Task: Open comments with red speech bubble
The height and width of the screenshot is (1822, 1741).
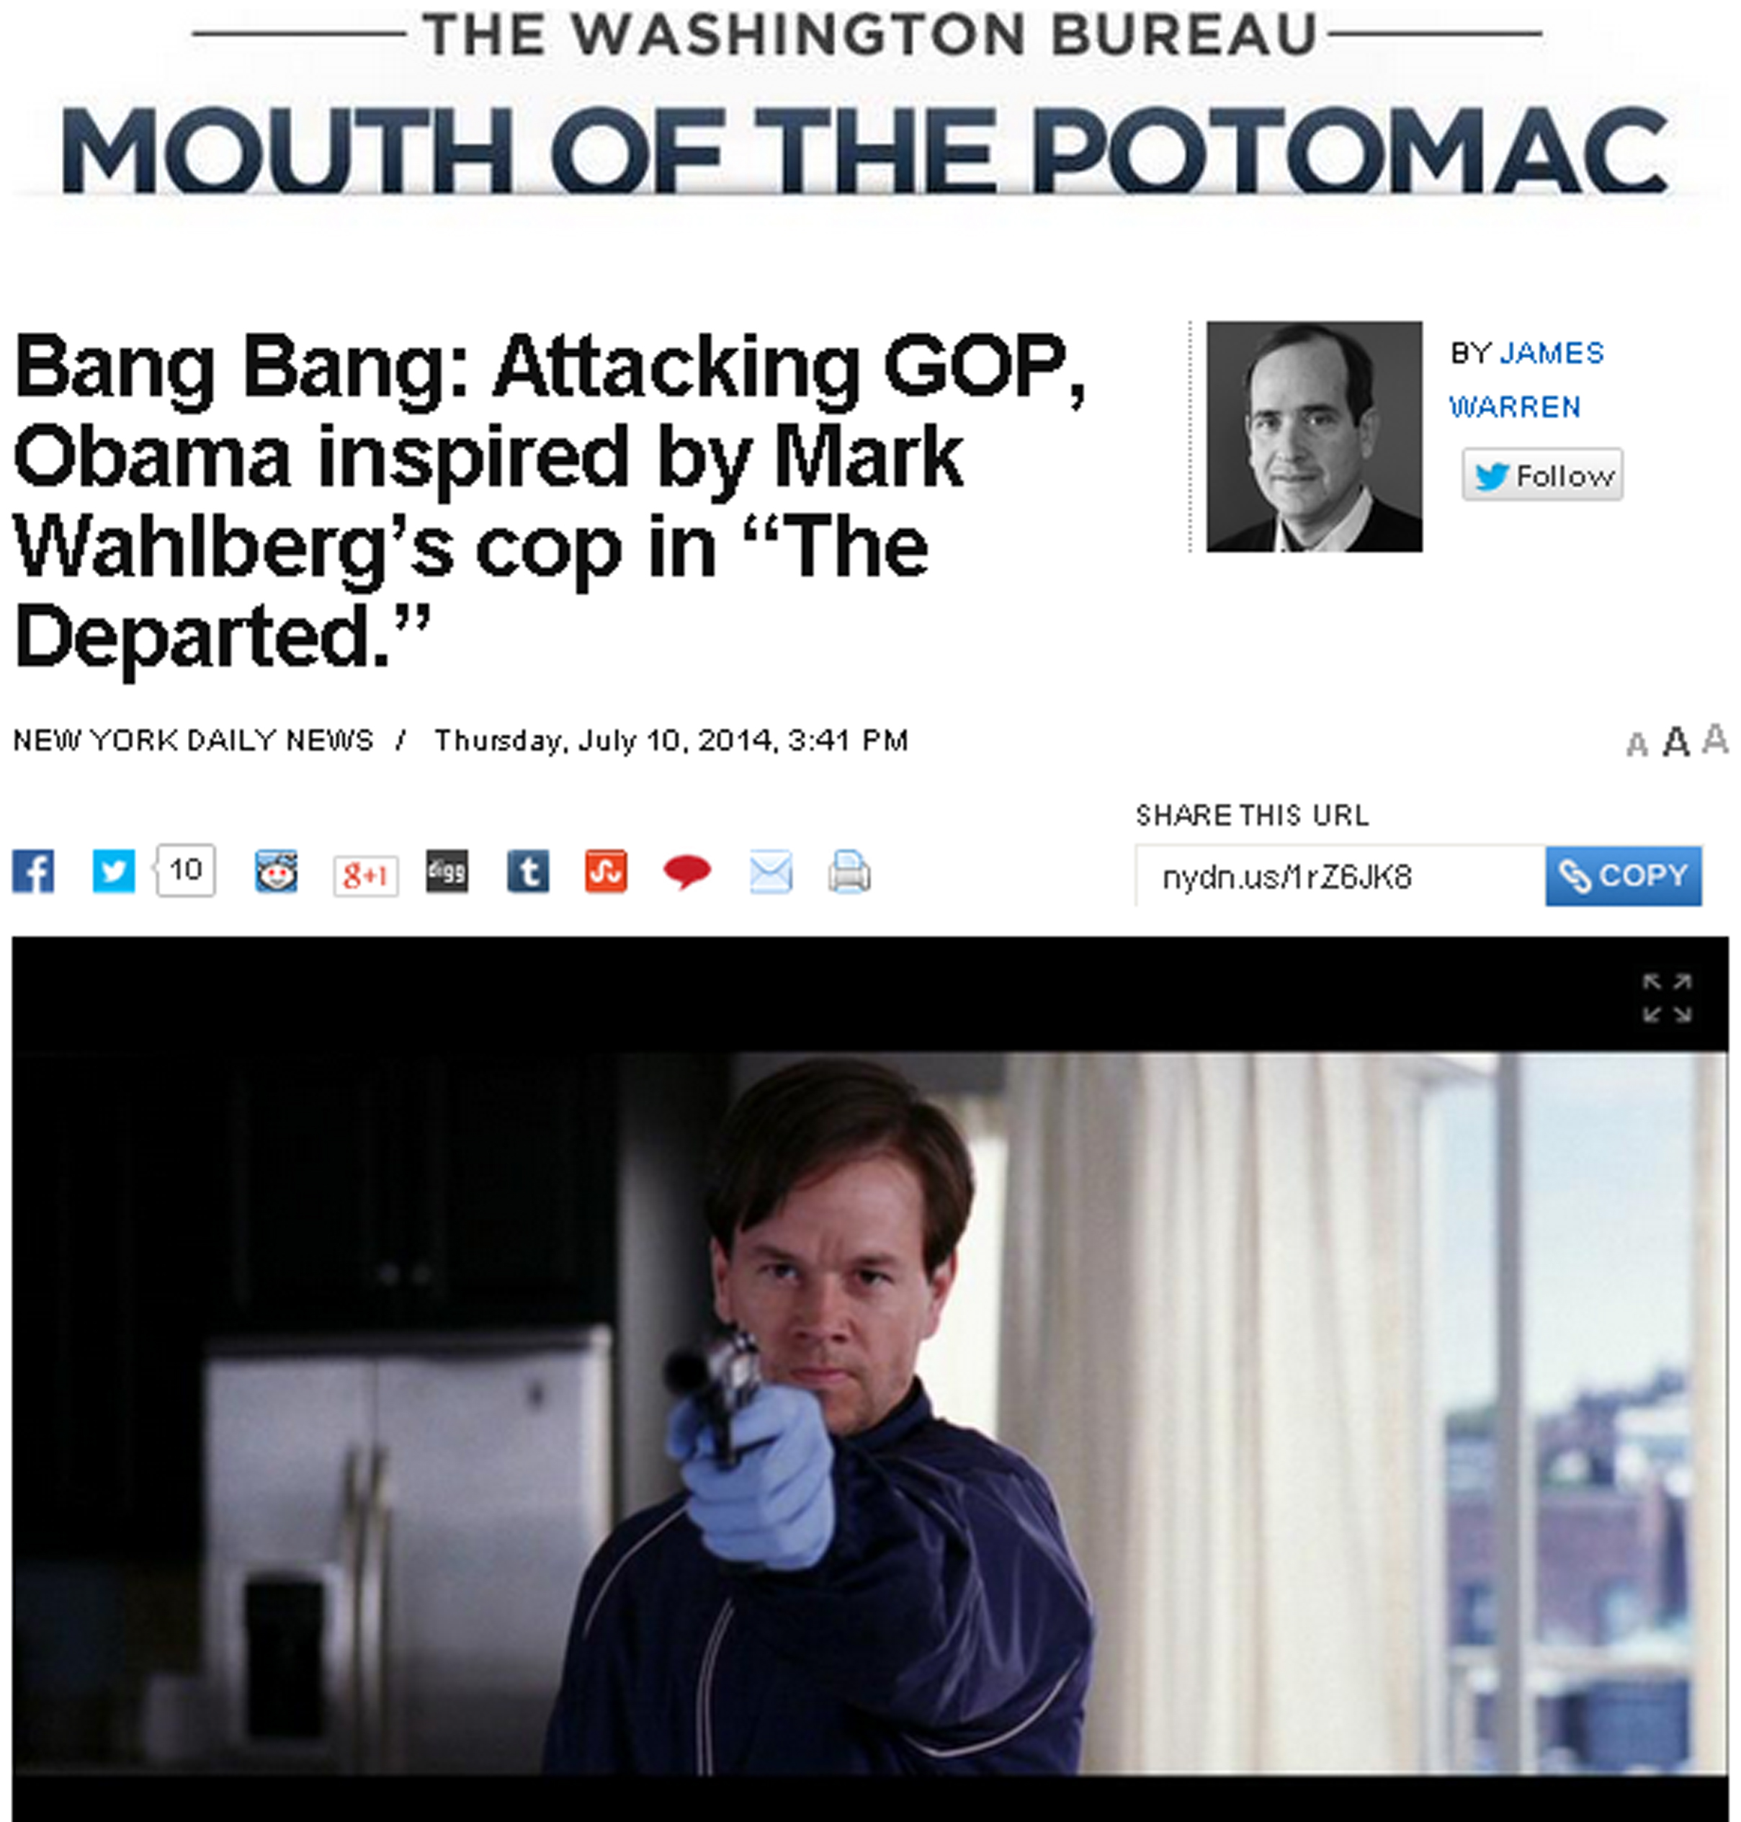Action: (x=686, y=872)
